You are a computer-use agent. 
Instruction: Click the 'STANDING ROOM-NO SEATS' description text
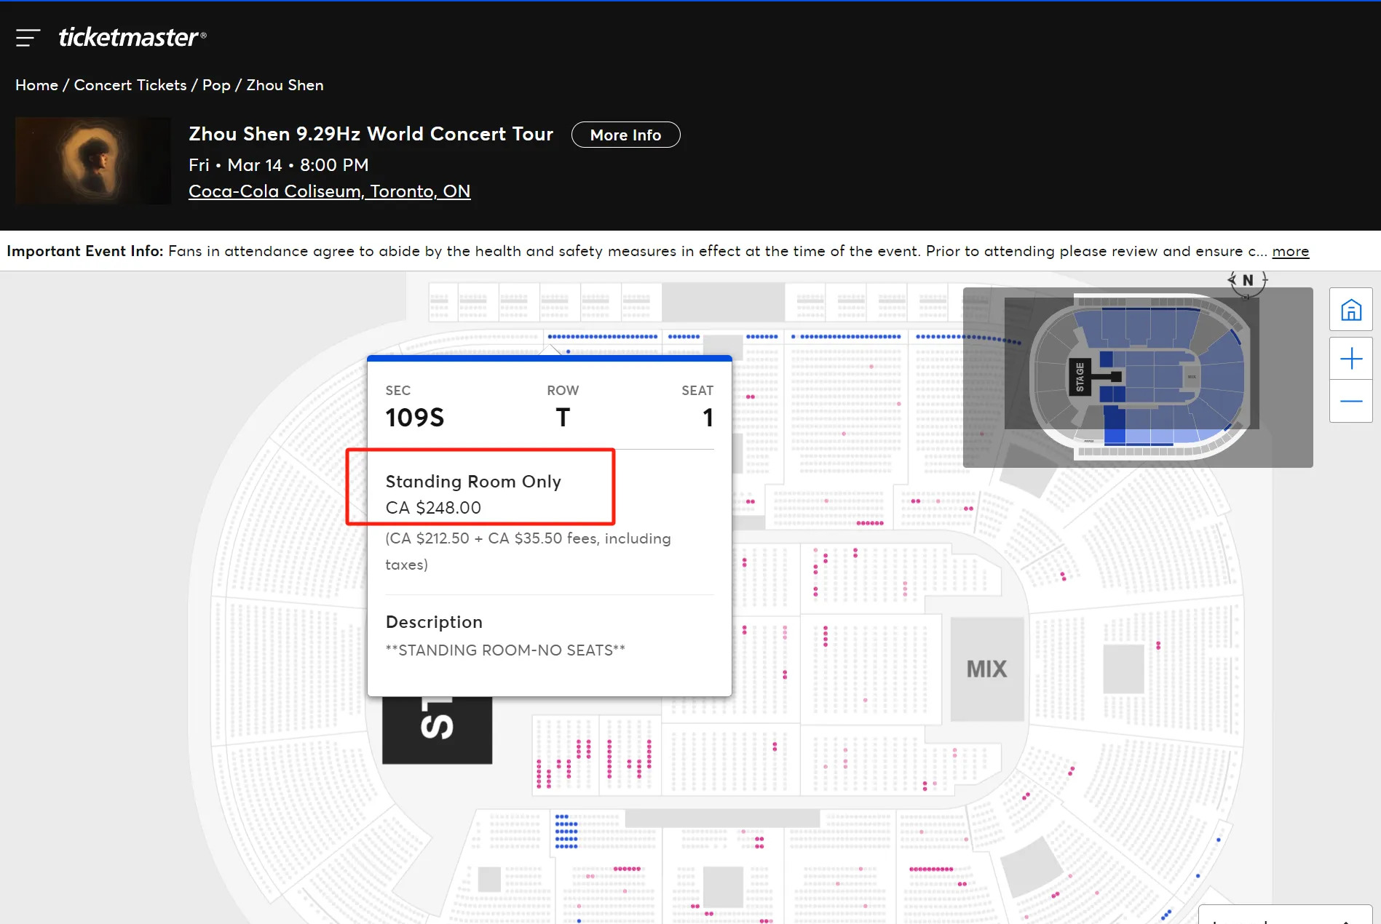tap(505, 650)
